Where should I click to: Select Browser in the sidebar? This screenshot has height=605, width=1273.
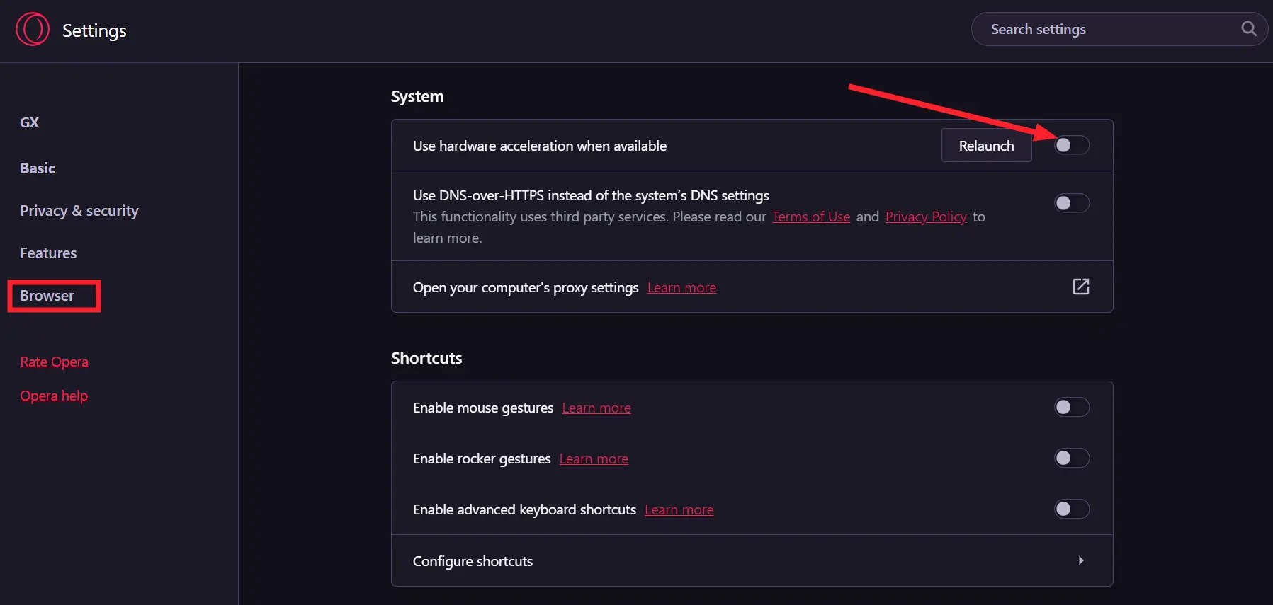click(47, 296)
